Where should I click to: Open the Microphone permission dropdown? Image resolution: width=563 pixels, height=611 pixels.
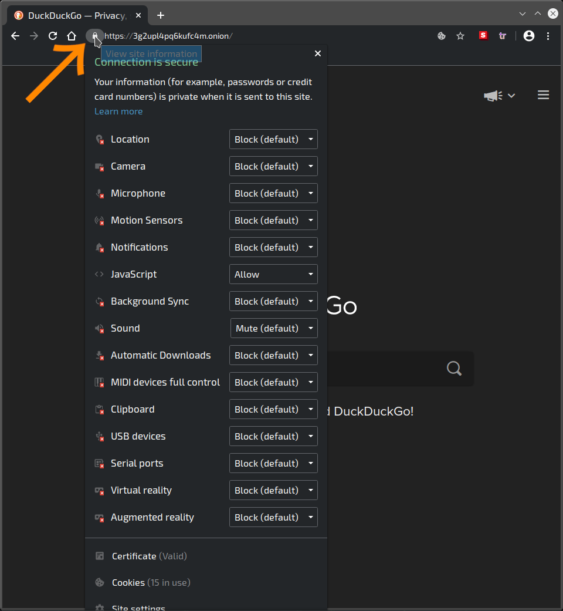click(x=273, y=193)
